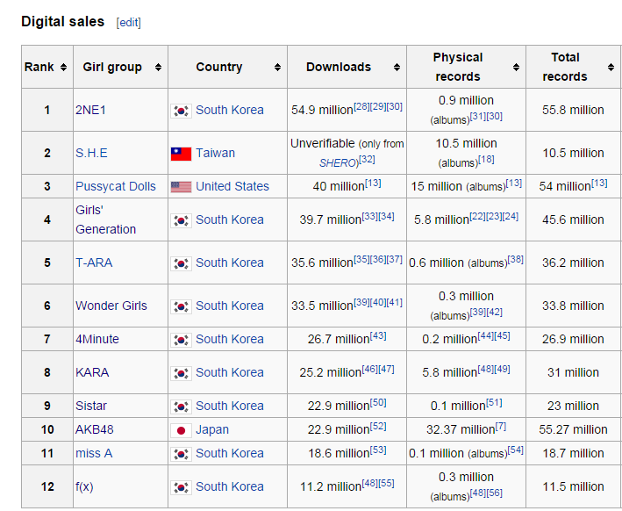Click South Korea flag in Sistar row
622x511 pixels.
tap(182, 407)
